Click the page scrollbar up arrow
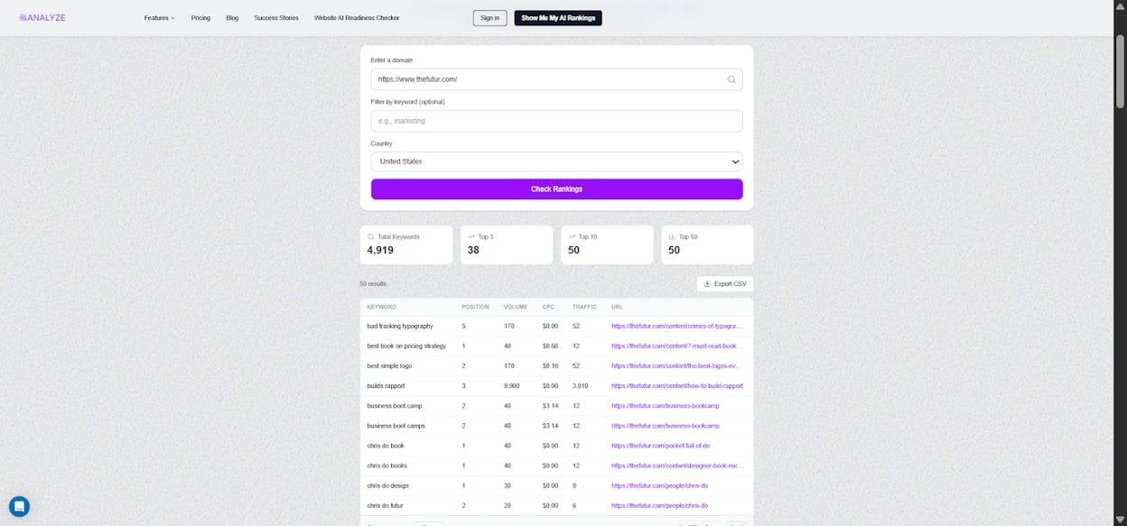 tap(1120, 5)
